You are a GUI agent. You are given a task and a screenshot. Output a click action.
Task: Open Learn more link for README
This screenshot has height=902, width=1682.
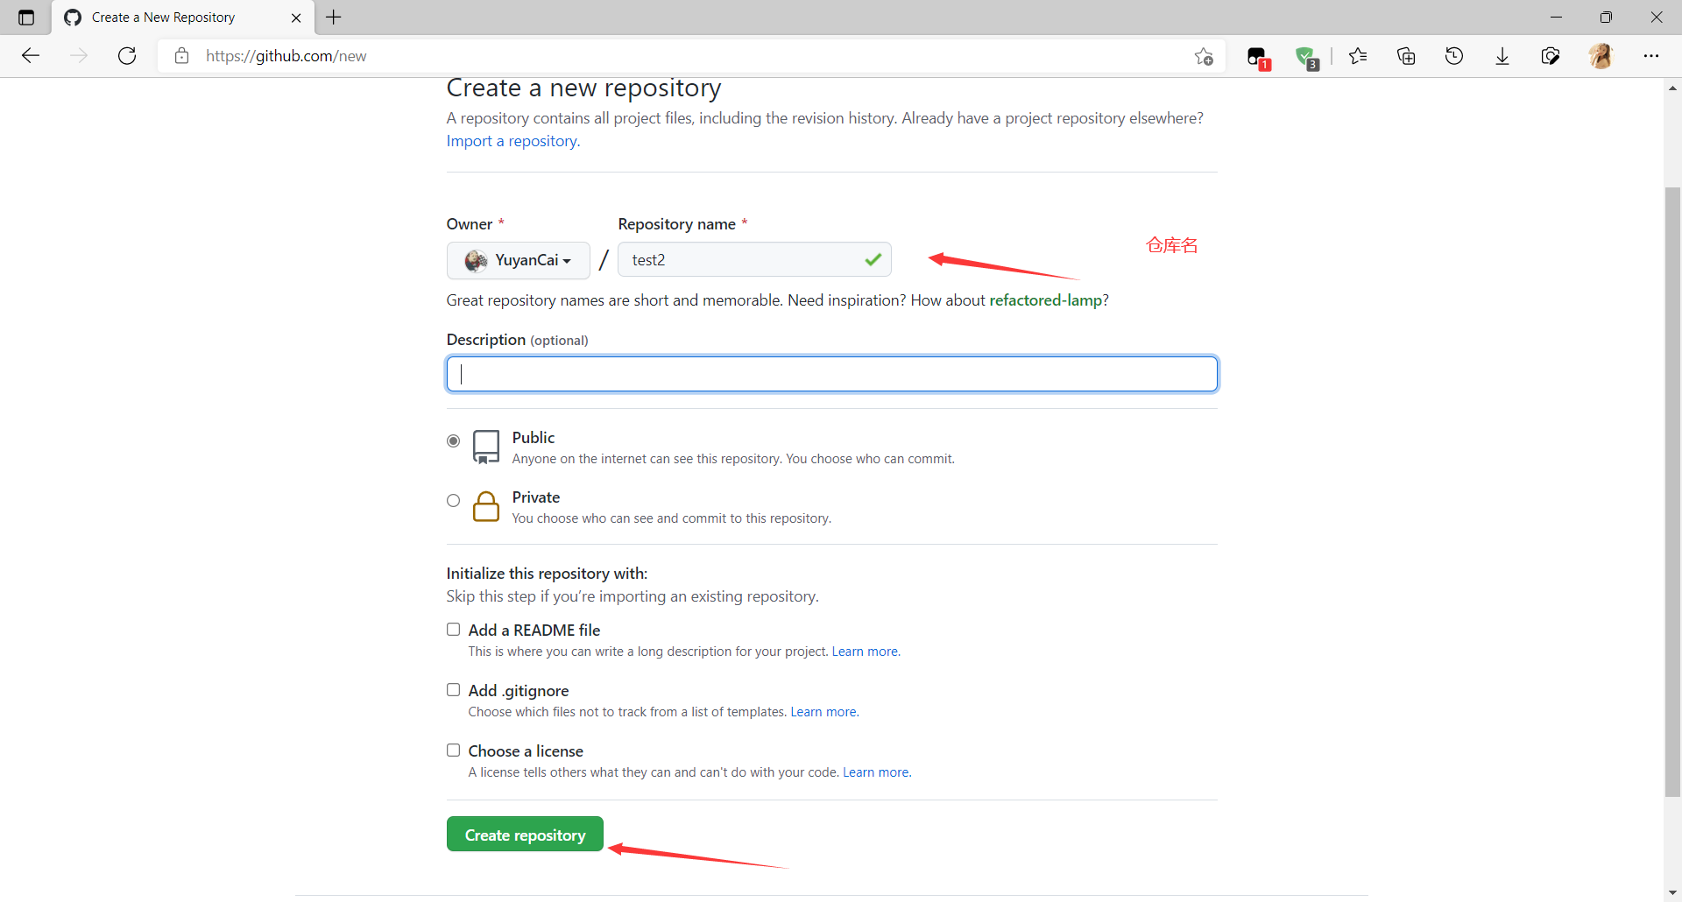click(866, 652)
